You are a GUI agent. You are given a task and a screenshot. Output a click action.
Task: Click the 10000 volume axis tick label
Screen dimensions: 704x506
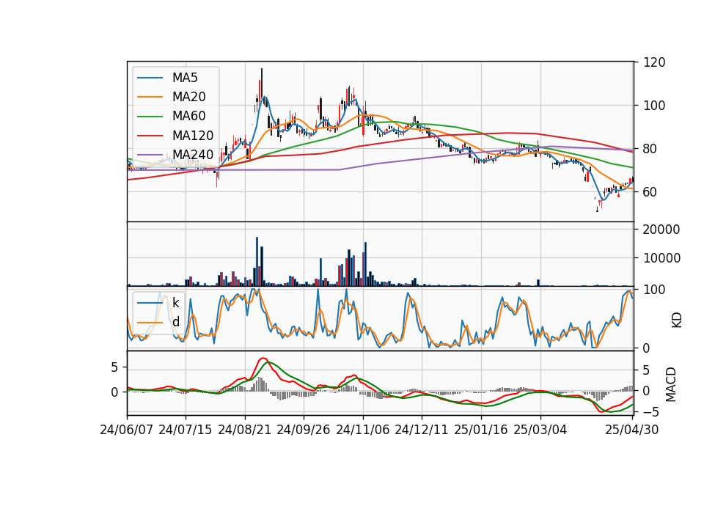661,258
